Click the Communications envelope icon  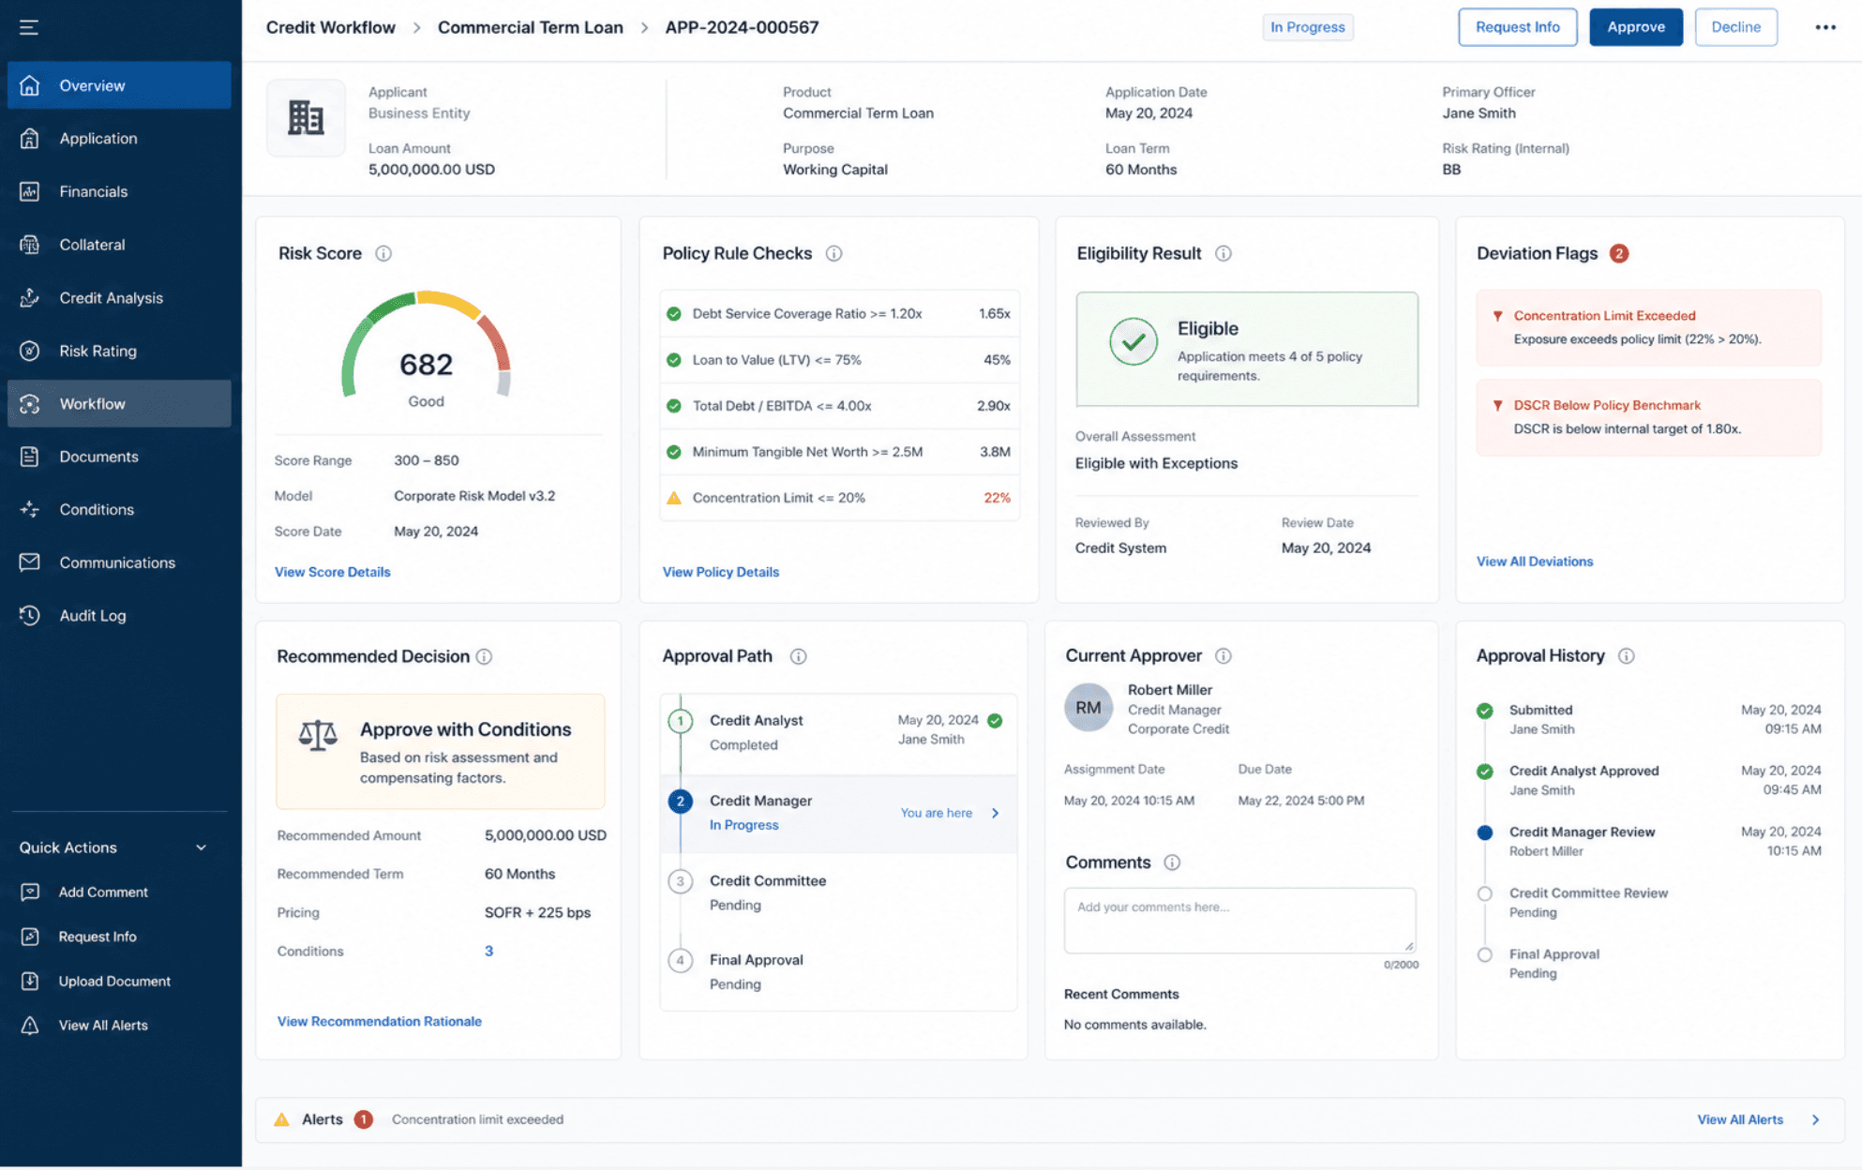click(30, 562)
